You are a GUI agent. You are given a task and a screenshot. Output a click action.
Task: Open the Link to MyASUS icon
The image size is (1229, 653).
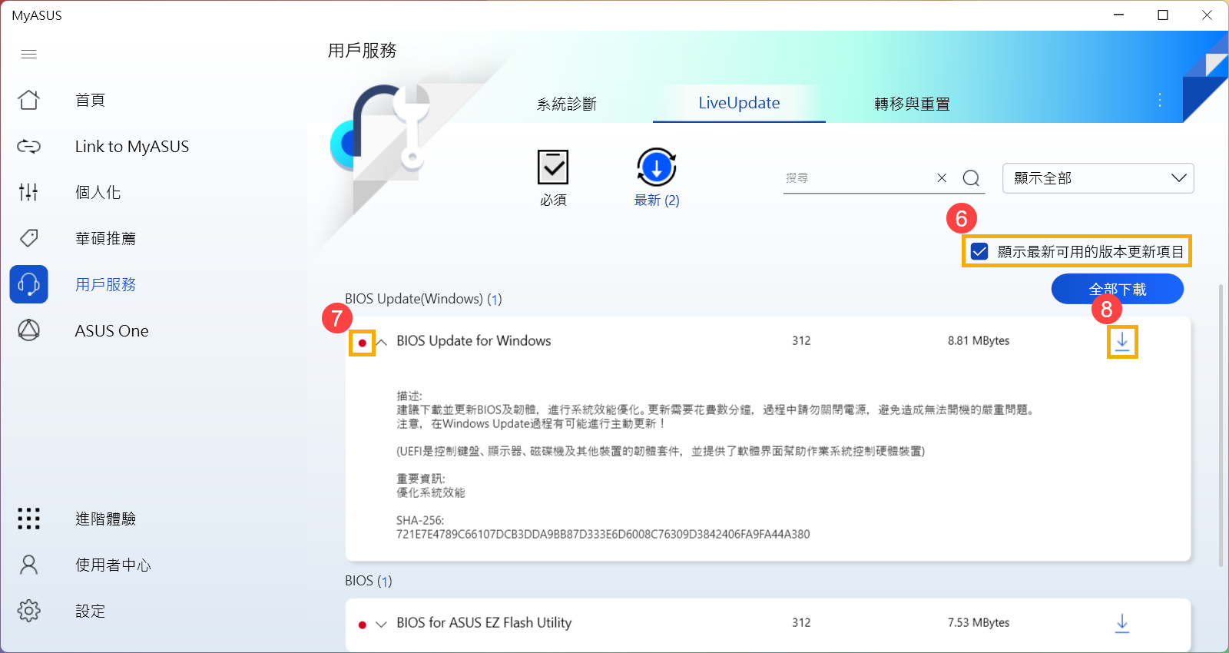point(28,146)
